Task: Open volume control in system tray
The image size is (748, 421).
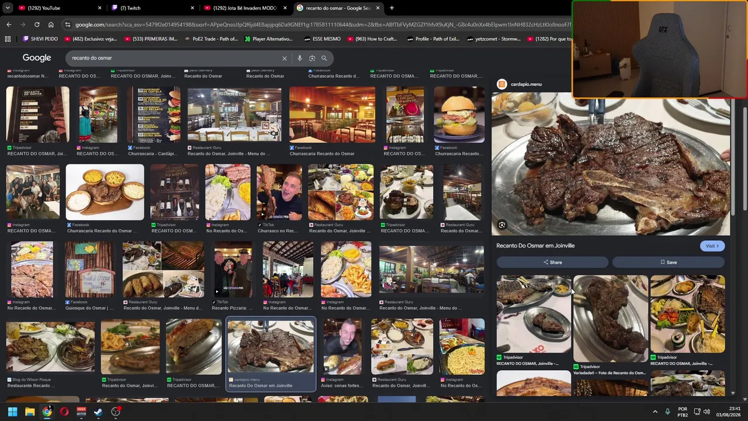Action: (707, 412)
